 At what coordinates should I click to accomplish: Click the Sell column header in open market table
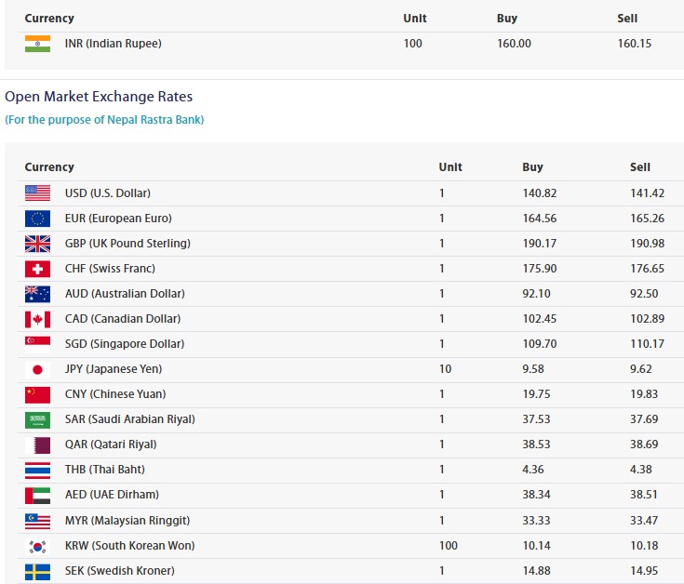[x=640, y=167]
